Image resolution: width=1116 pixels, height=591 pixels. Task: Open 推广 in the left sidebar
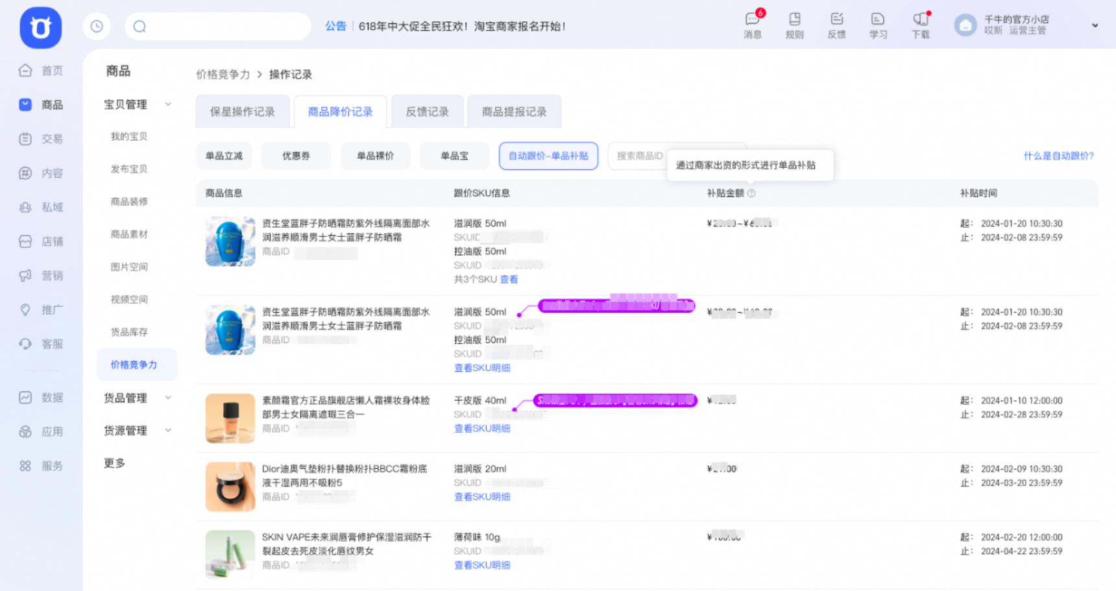click(42, 310)
